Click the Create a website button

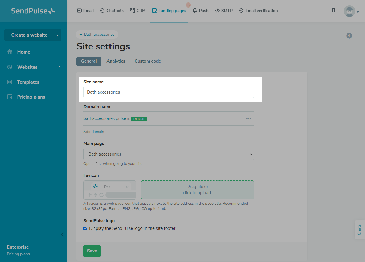tap(29, 35)
